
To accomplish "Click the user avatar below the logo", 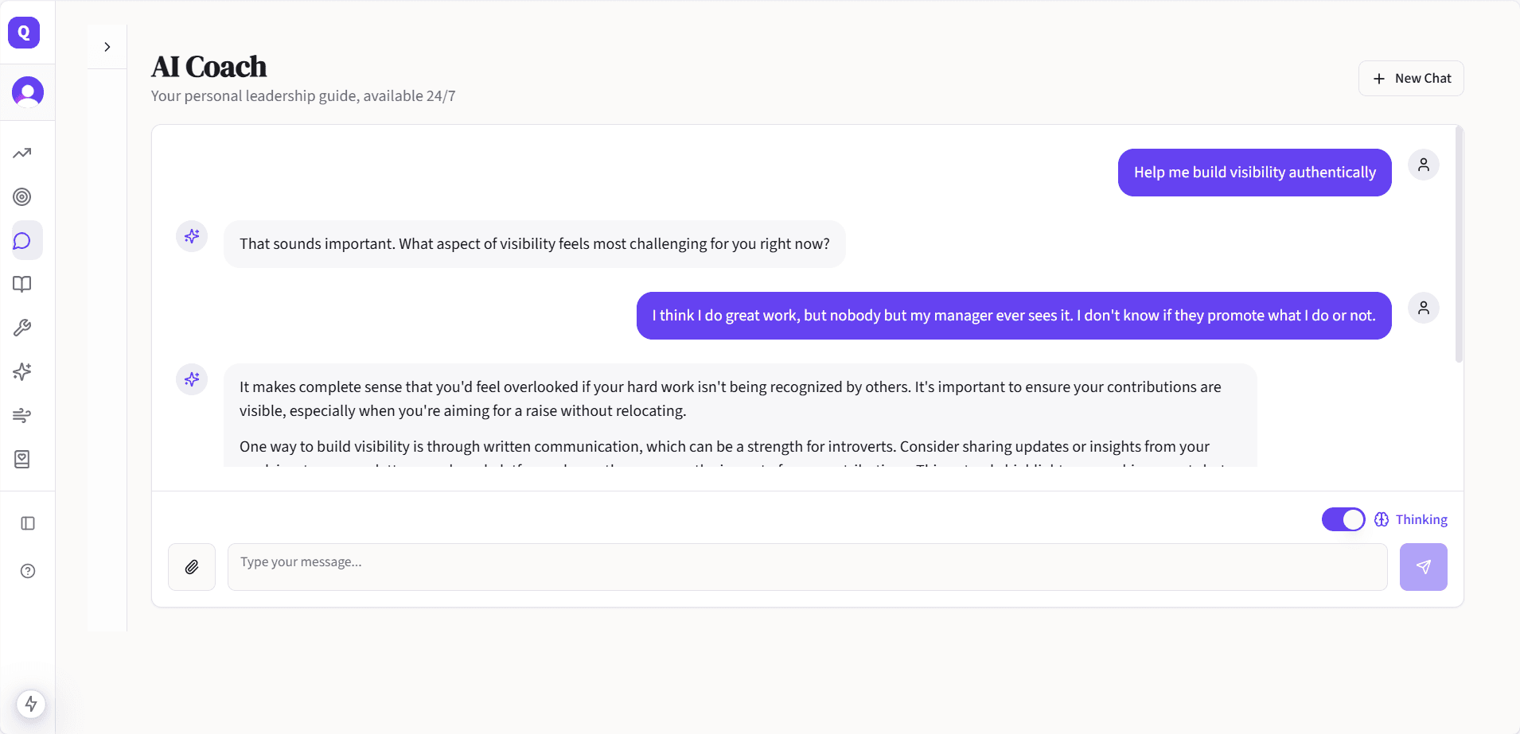I will (28, 92).
